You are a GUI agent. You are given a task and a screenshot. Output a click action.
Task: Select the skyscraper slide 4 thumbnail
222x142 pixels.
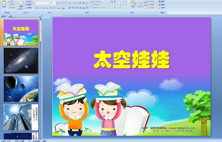click(21, 117)
